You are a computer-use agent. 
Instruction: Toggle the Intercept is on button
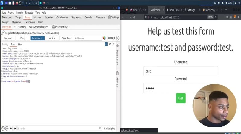[37, 38]
